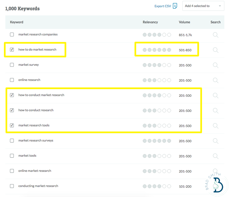Check the market research companies checkbox
Screen dimensions: 229x197
12,34
